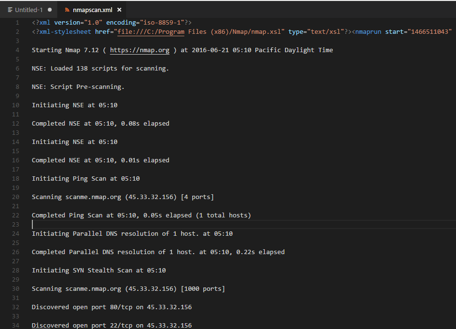Screen dimensions: 456x329
Task: Click '0.22s elapsed' on line 26
Action: click(260, 252)
